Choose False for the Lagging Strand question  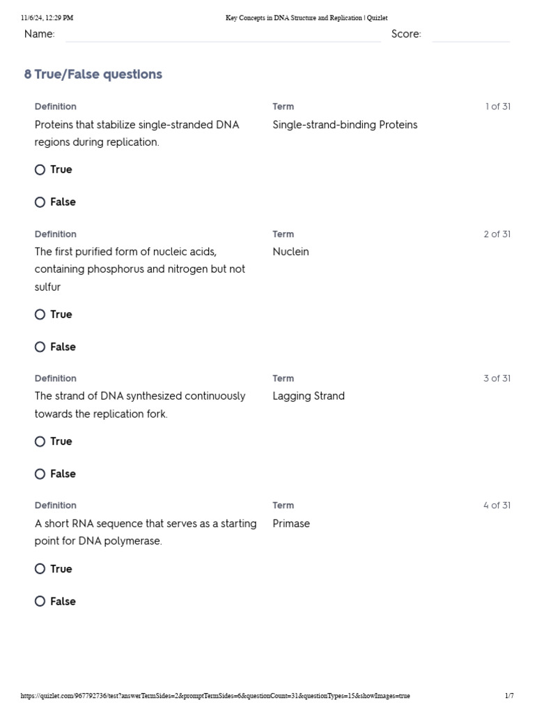(x=40, y=474)
